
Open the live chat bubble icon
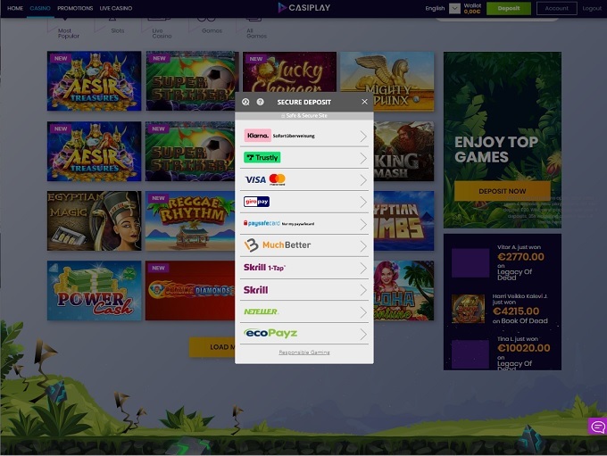pyautogui.click(x=597, y=427)
